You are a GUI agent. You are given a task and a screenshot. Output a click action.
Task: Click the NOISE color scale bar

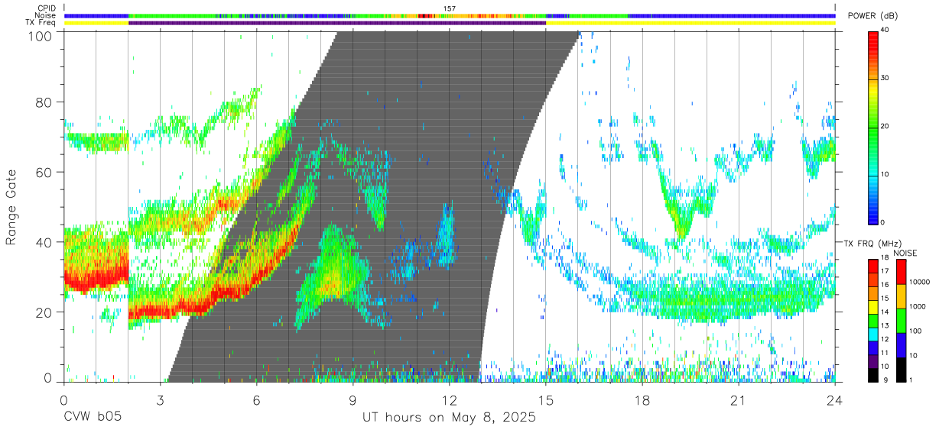pyautogui.click(x=902, y=320)
